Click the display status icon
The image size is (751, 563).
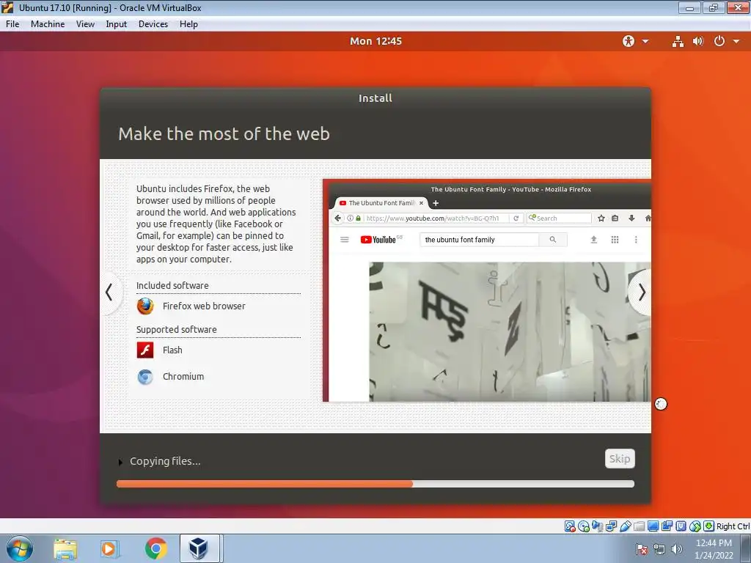(653, 526)
